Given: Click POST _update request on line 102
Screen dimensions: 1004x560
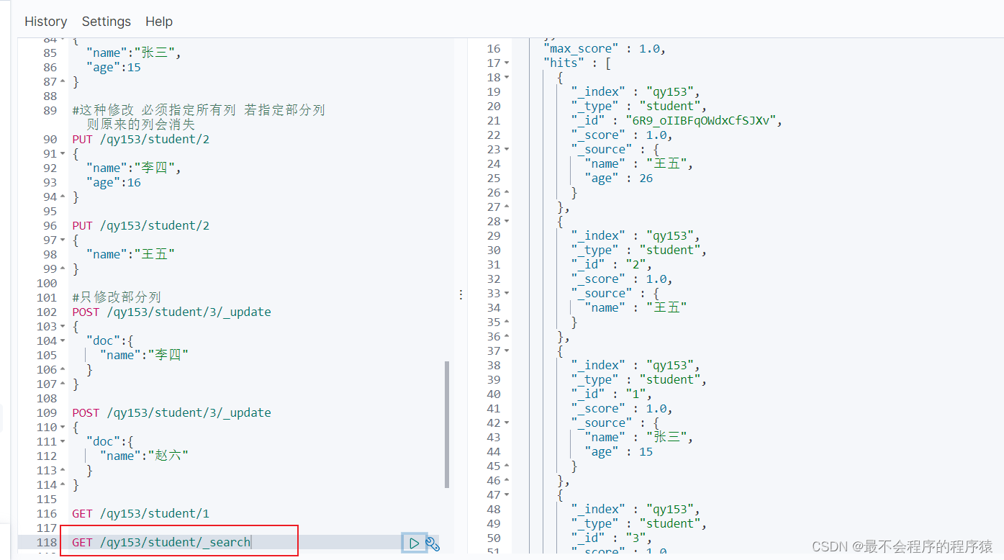Looking at the screenshot, I should pos(171,312).
